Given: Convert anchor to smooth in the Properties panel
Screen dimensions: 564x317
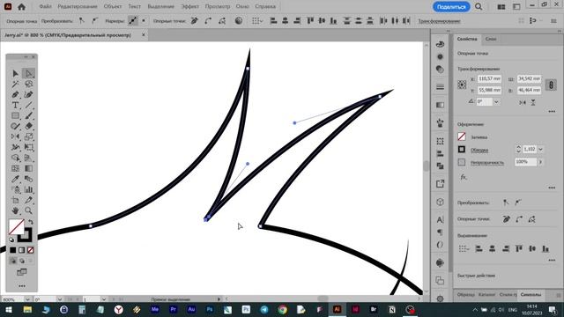Looking at the screenshot, I should (x=517, y=203).
